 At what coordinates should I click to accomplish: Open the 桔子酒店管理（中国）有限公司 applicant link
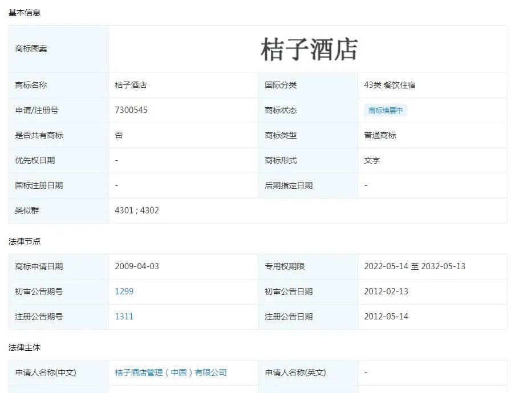pyautogui.click(x=171, y=372)
